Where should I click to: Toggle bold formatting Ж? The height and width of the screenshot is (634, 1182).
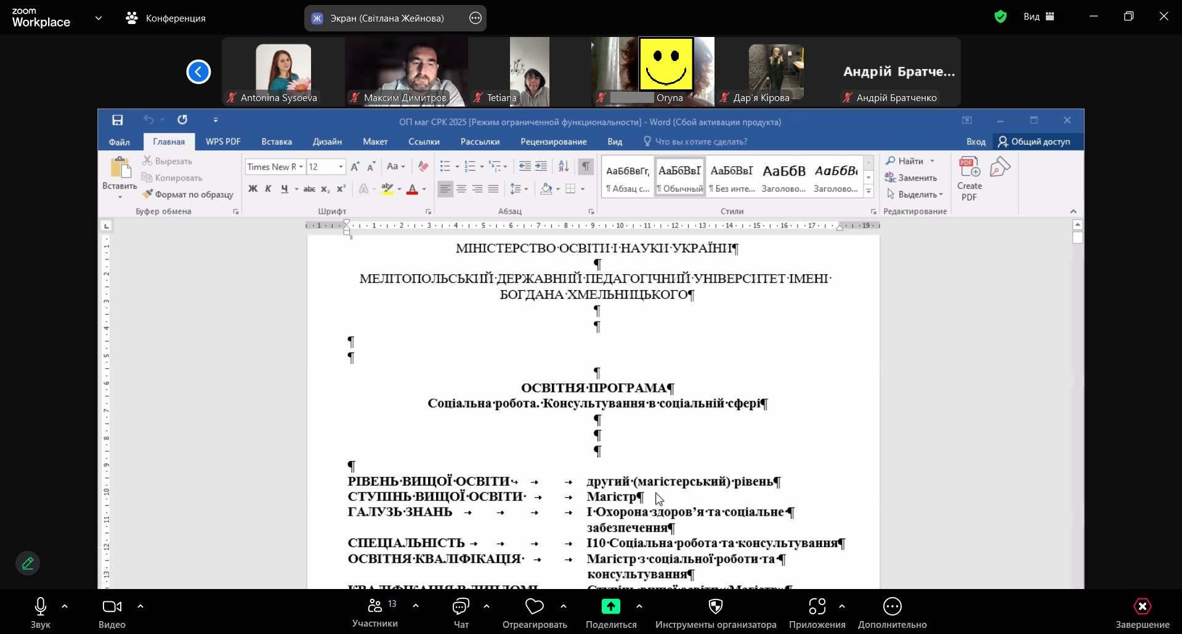coord(253,189)
